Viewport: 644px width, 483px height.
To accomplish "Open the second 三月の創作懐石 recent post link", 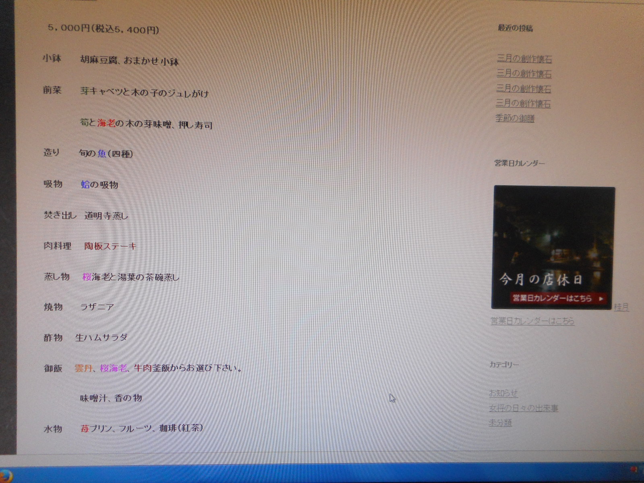I will point(524,74).
